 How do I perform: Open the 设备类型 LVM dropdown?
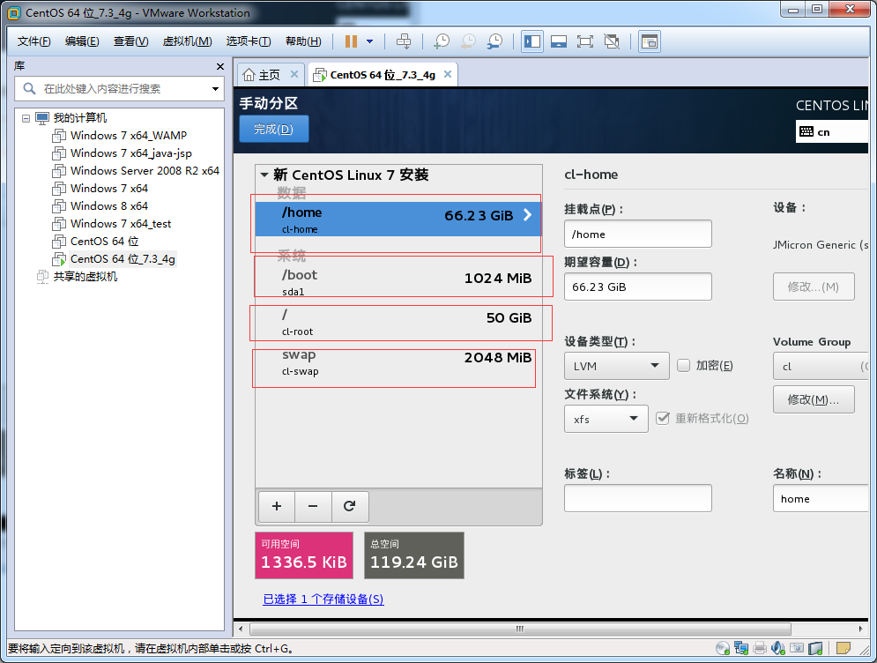click(x=616, y=366)
